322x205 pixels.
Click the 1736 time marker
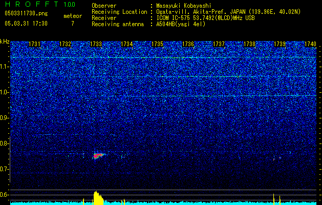tap(188, 44)
